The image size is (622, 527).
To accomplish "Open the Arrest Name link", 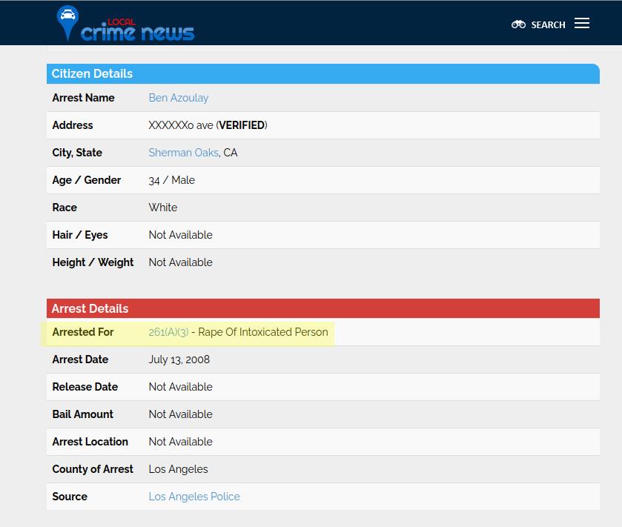I will [x=179, y=98].
